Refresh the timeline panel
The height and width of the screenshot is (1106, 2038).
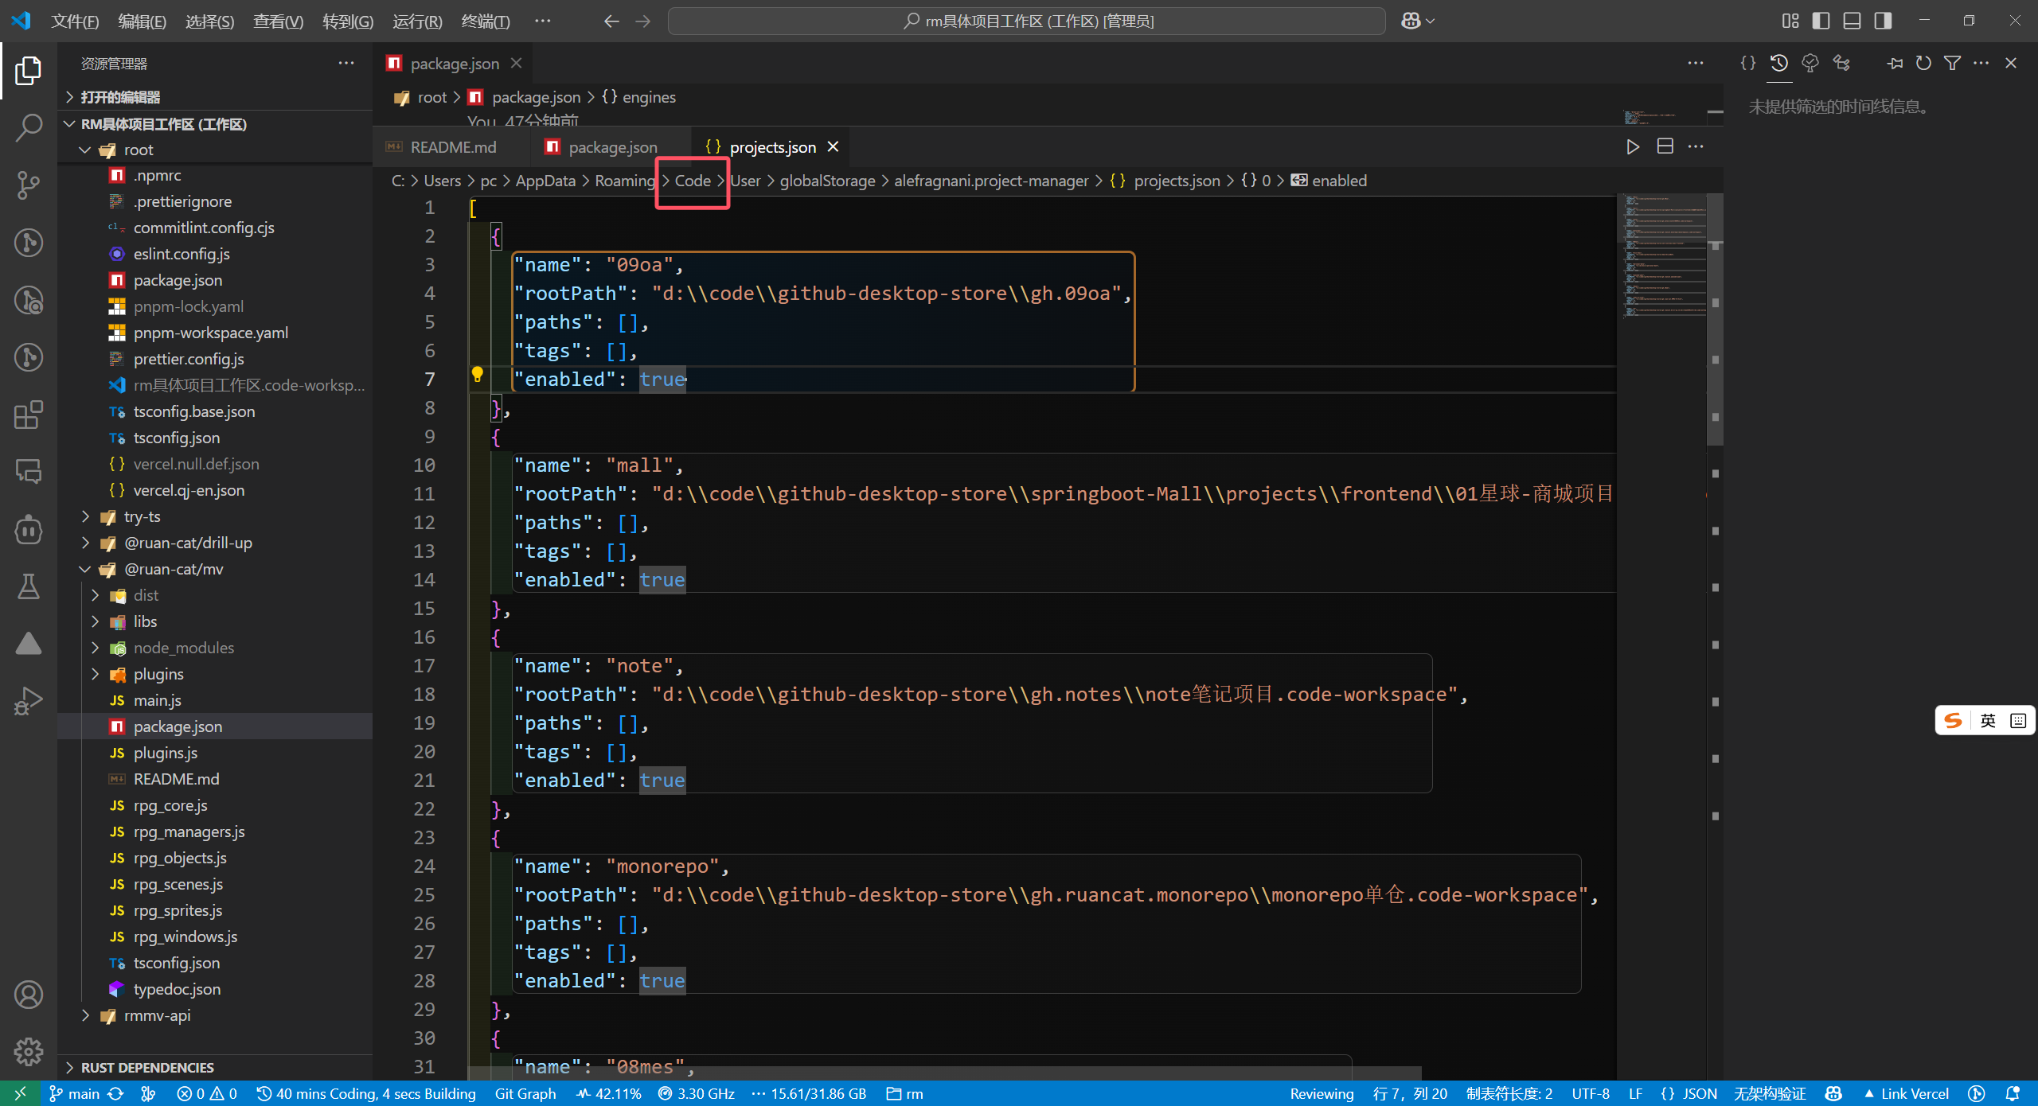[1923, 63]
